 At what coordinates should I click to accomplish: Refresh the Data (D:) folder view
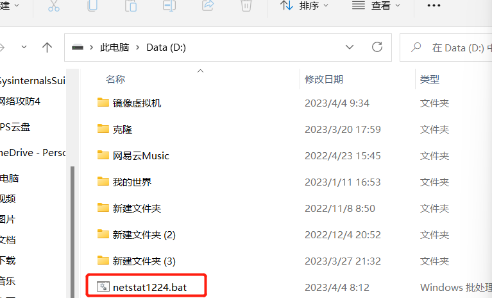tap(377, 48)
